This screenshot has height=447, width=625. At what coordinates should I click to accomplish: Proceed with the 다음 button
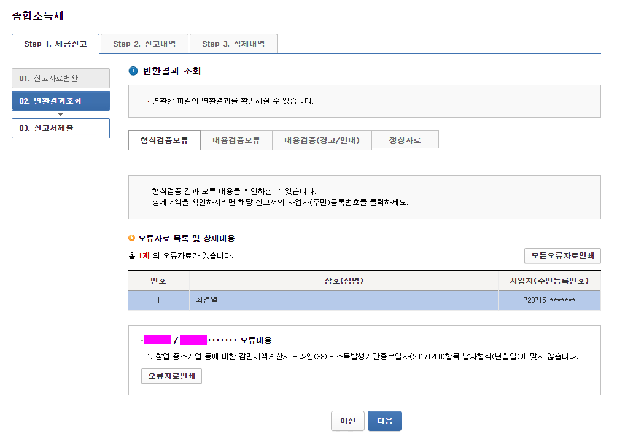point(384,421)
